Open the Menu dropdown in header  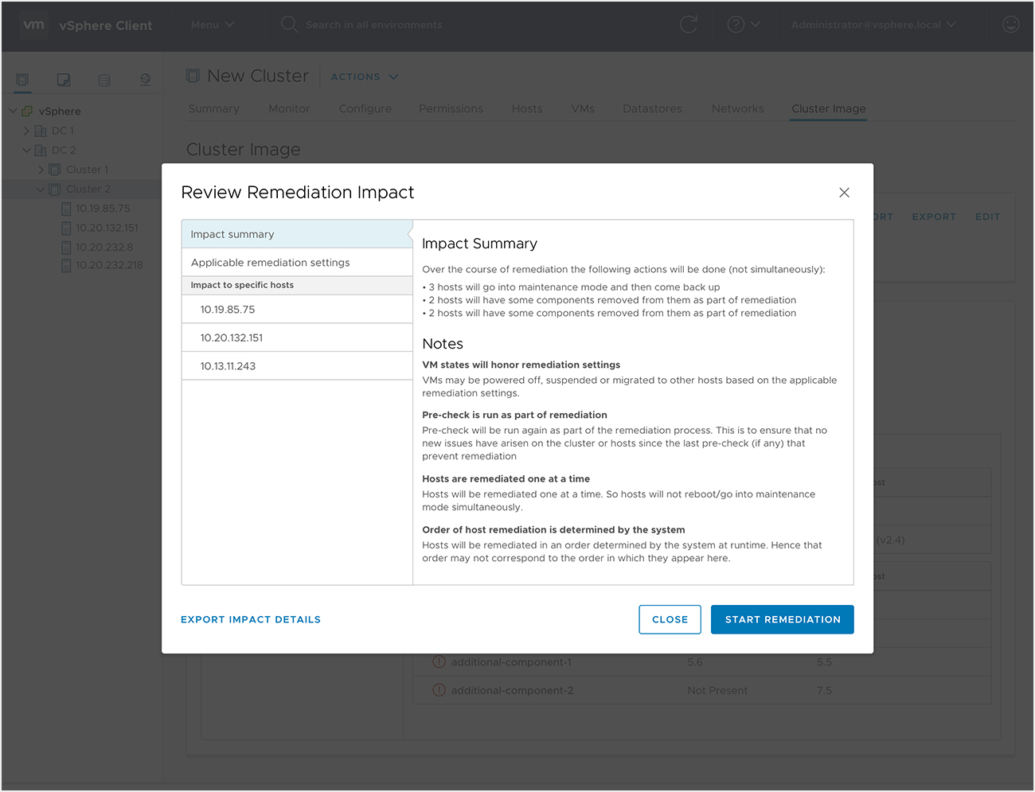click(x=212, y=25)
